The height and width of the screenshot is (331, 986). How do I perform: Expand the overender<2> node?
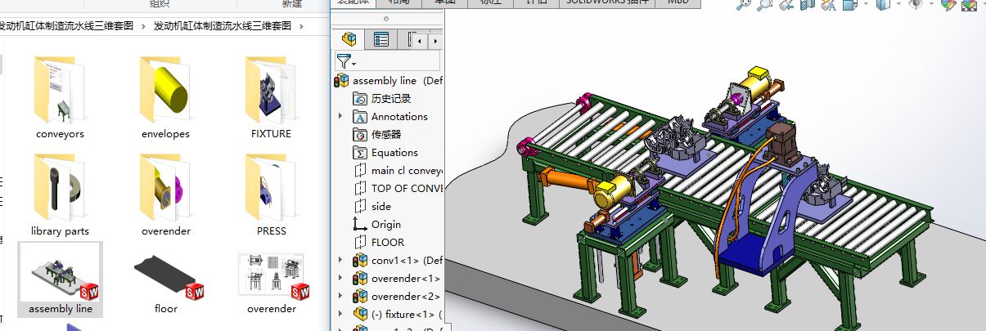click(340, 297)
